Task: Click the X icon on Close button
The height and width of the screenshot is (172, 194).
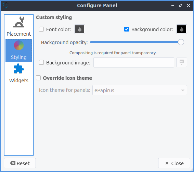Action: (x=167, y=163)
